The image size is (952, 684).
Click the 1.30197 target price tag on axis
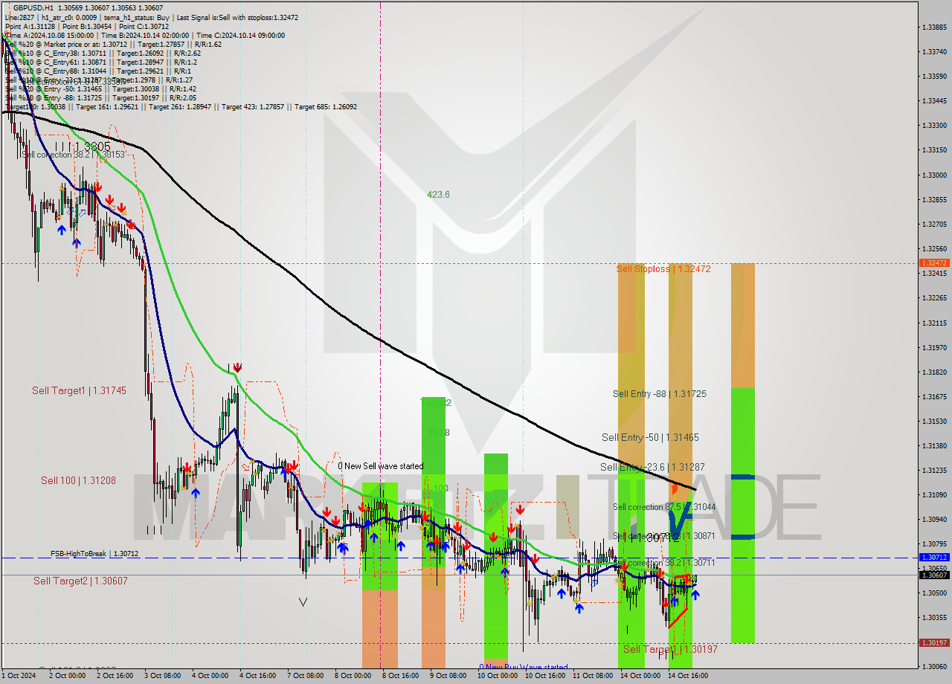[x=933, y=643]
